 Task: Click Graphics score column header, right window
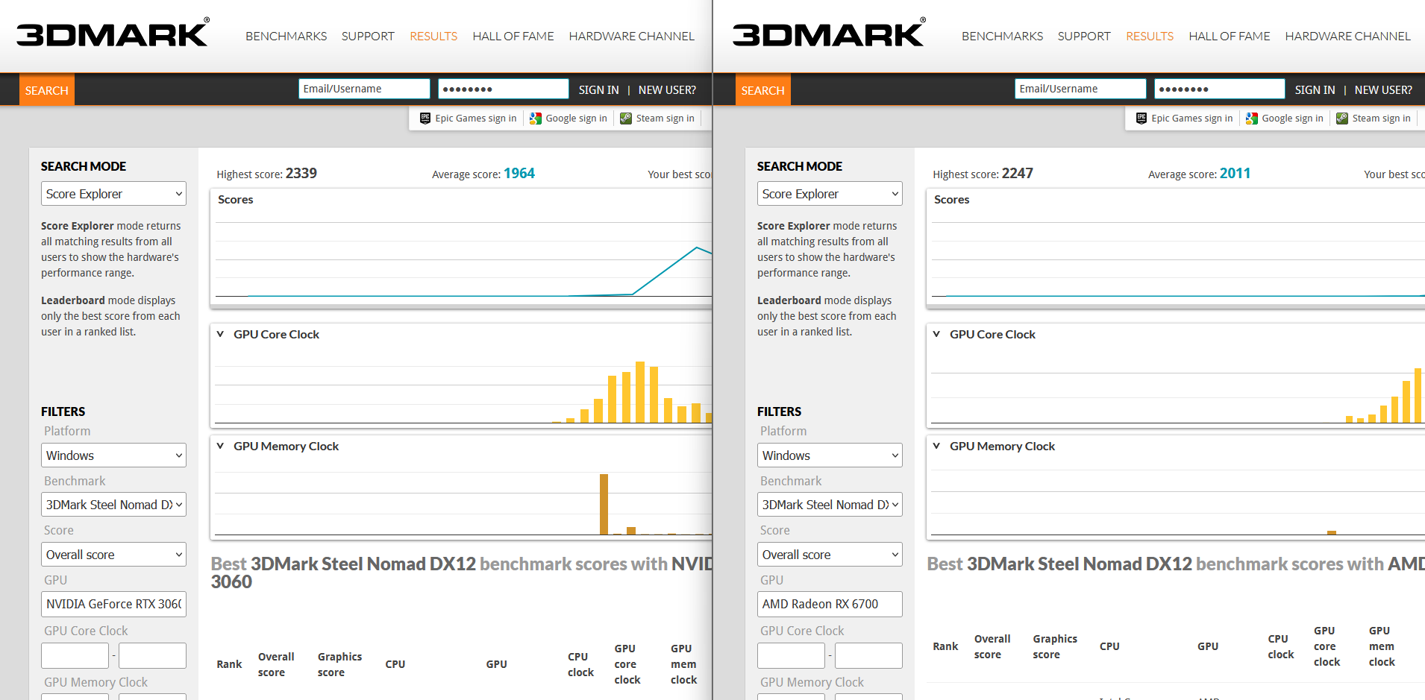pyautogui.click(x=1055, y=646)
